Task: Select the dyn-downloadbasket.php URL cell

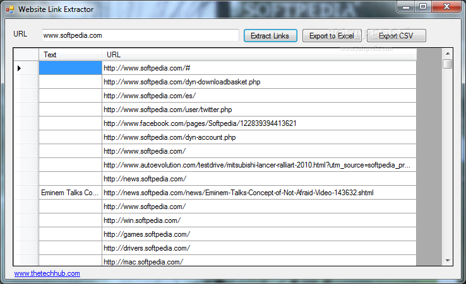Action: pyautogui.click(x=259, y=82)
